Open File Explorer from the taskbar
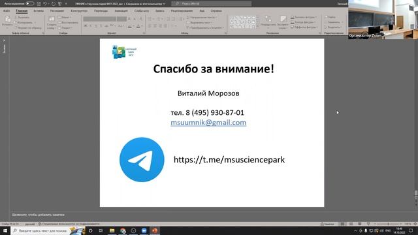 pos(112,230)
